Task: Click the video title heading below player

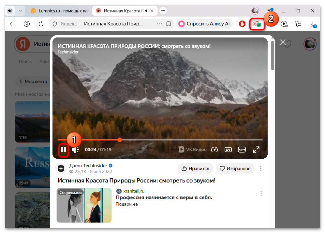Action: point(137,180)
